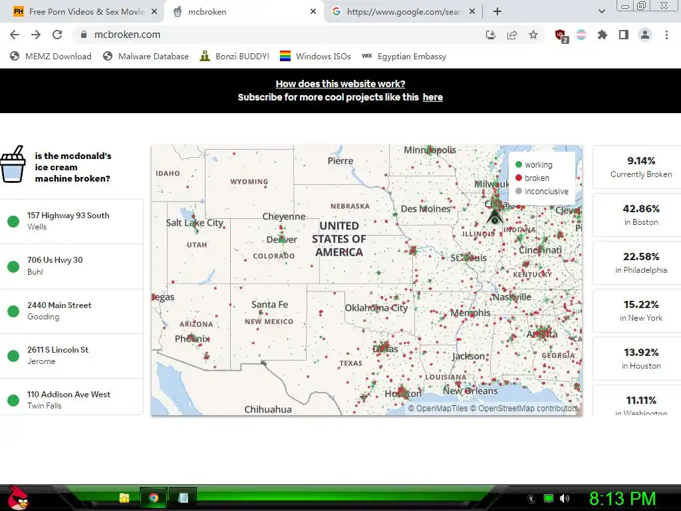Screen dimensions: 681x511
Task: Open the Chrome profile avatar
Action: point(645,35)
